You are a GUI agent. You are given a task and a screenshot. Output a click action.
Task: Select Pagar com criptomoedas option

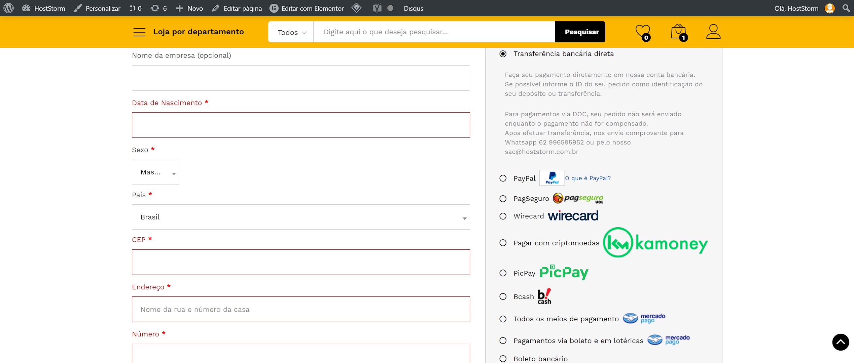[503, 243]
